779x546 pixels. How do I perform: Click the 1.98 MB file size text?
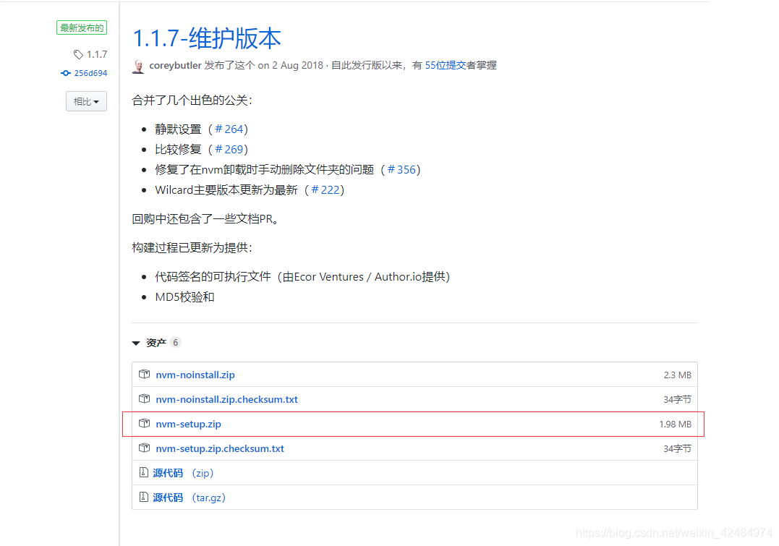675,425
